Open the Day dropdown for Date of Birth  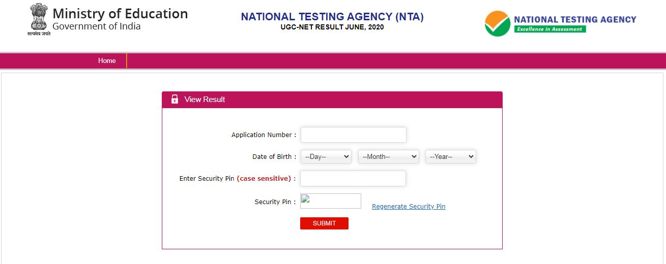326,157
